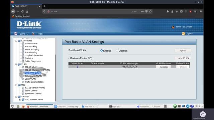Open a new browser tab
Viewport: 214px width, 120px height.
tap(44, 6)
